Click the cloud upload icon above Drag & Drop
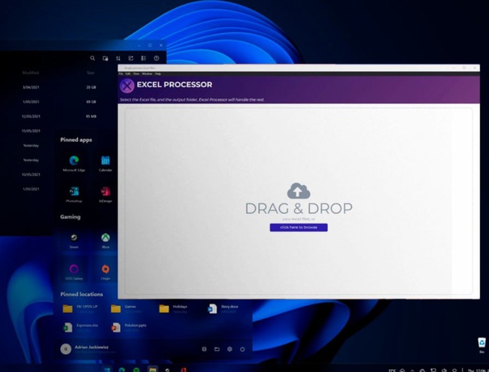The image size is (489, 372). pos(299,191)
